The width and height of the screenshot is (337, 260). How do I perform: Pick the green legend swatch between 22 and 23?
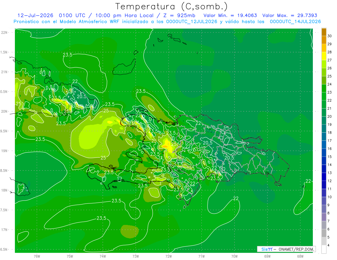tap(324, 96)
